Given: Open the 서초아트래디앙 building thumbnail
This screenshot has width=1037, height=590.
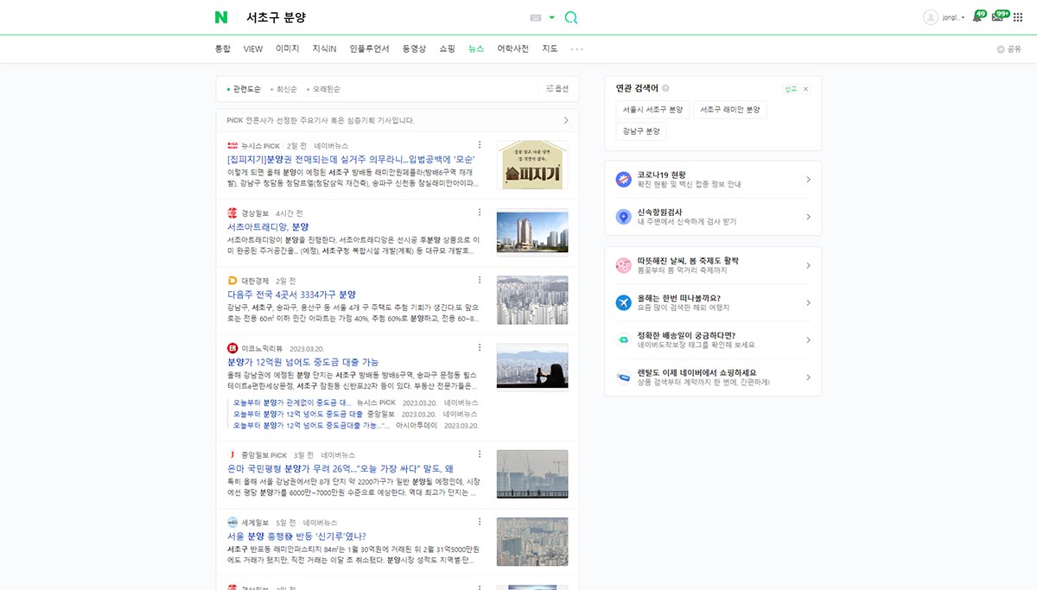Looking at the screenshot, I should [532, 233].
